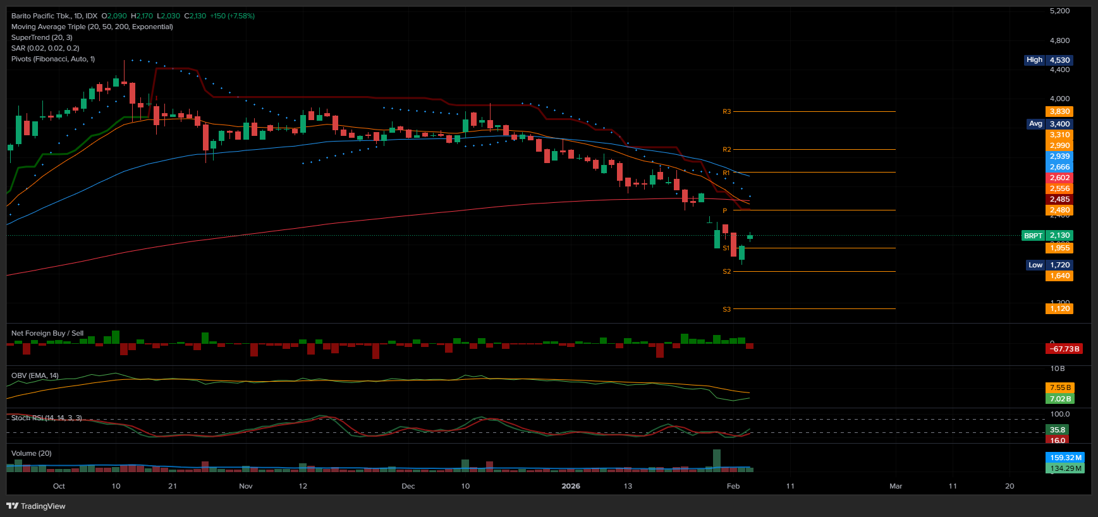This screenshot has height=517, width=1098.
Task: Click the 134.29M volume value tag
Action: pyautogui.click(x=1065, y=468)
